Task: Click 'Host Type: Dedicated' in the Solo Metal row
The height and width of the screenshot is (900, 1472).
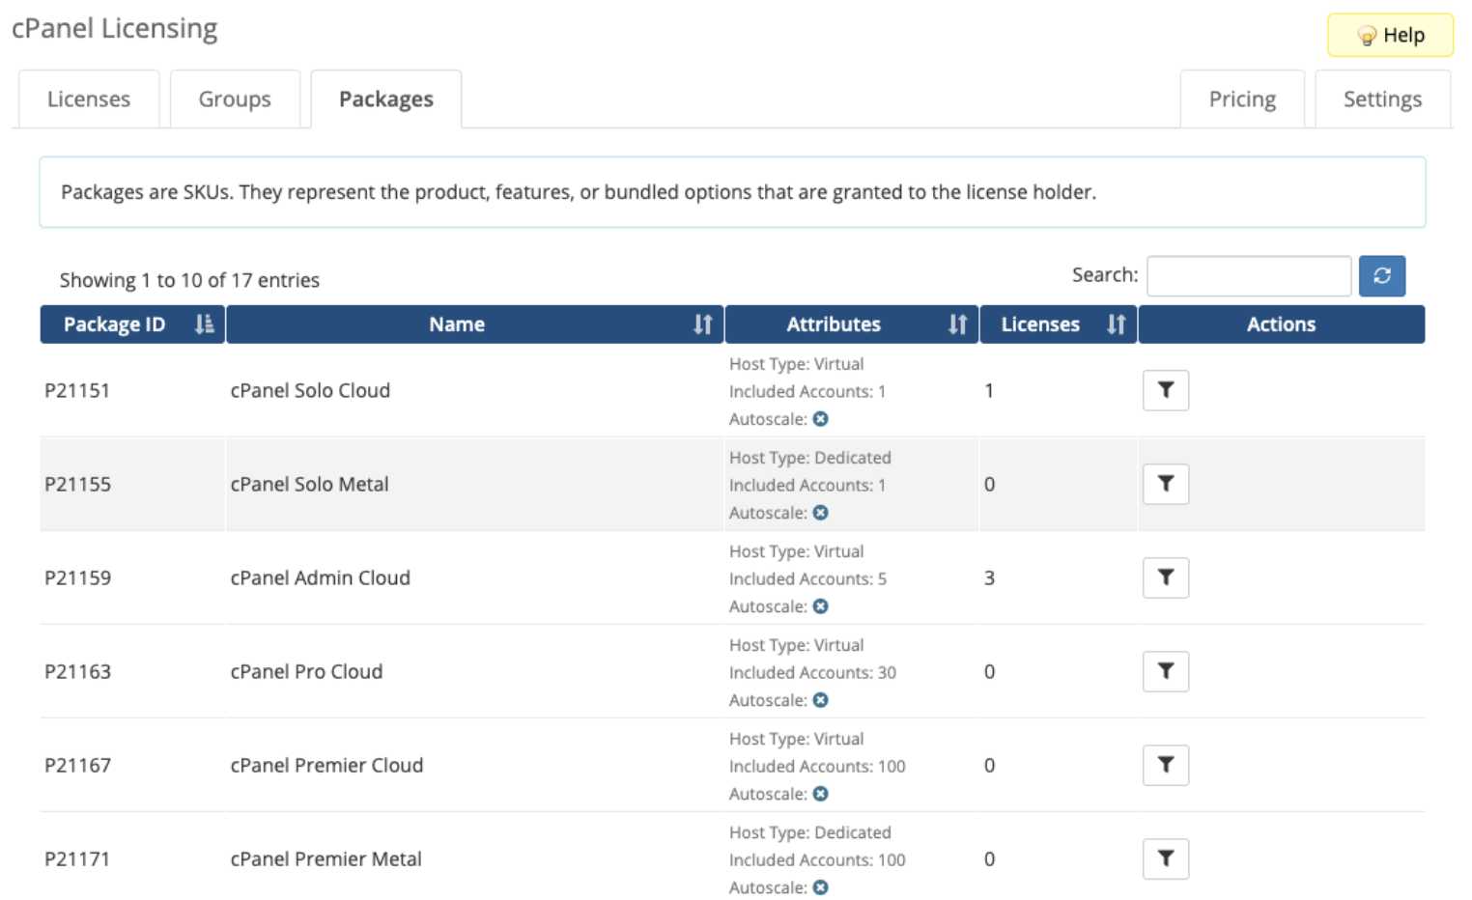Action: click(x=809, y=458)
